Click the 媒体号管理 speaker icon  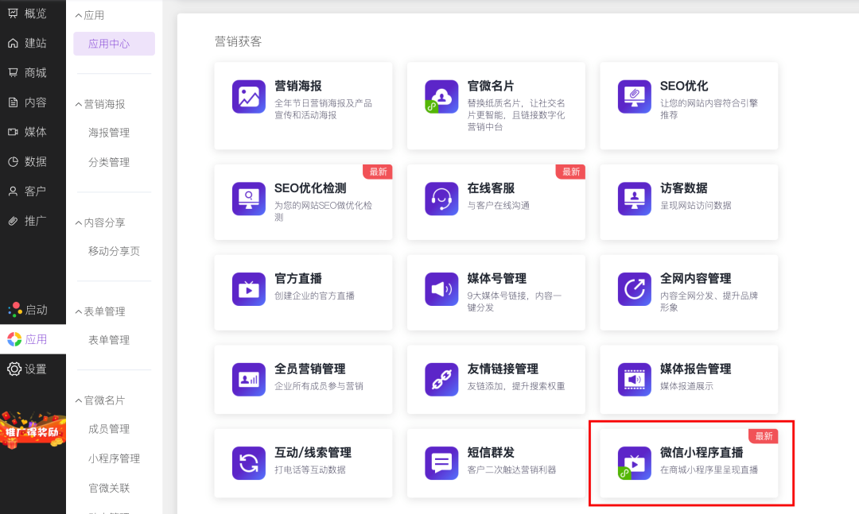441,288
